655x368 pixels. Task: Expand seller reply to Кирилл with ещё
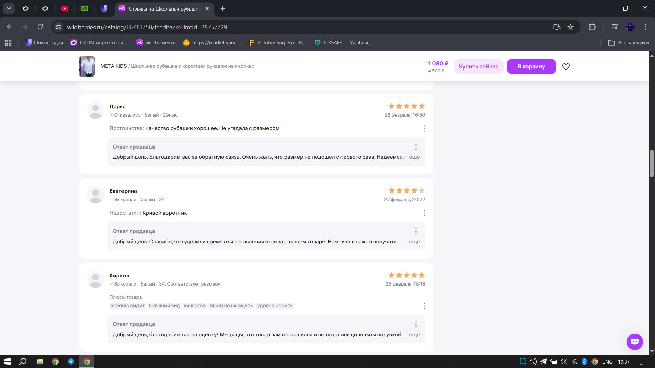coord(414,335)
